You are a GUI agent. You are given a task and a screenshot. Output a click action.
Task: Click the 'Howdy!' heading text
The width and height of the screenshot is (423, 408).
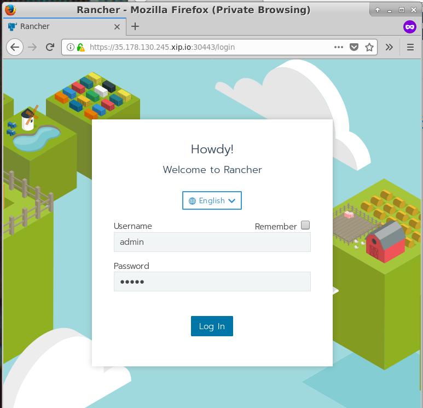(x=212, y=150)
